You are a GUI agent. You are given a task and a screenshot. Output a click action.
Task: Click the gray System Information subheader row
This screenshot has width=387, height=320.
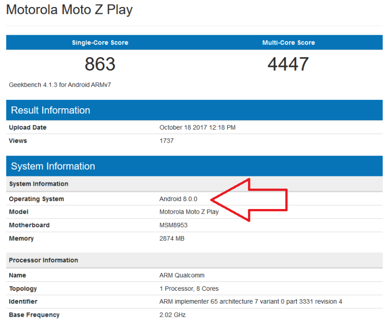tap(195, 184)
